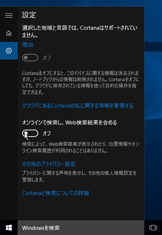Open the 理由 link
This screenshot has width=162, height=235.
[27, 45]
